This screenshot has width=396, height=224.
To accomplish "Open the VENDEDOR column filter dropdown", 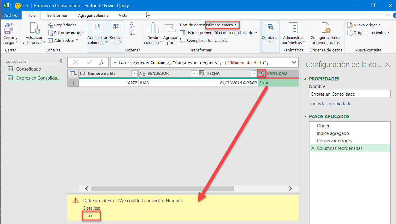I will 194,73.
